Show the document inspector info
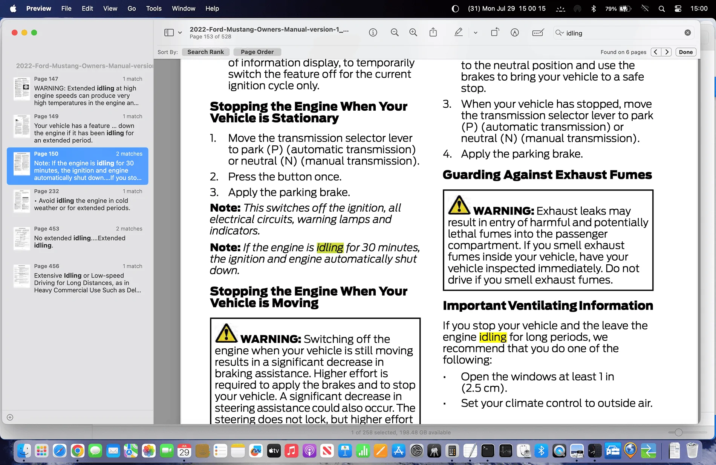Viewport: 716px width, 465px height. [373, 33]
